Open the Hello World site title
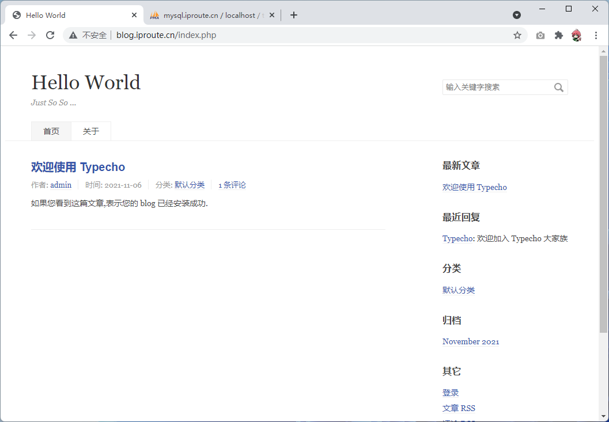 86,82
